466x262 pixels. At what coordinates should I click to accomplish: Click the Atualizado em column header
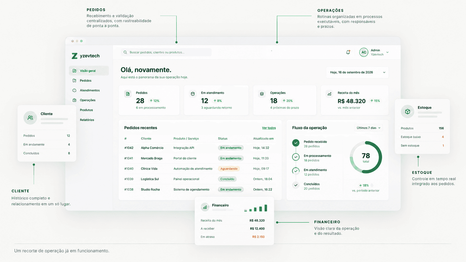263,139
